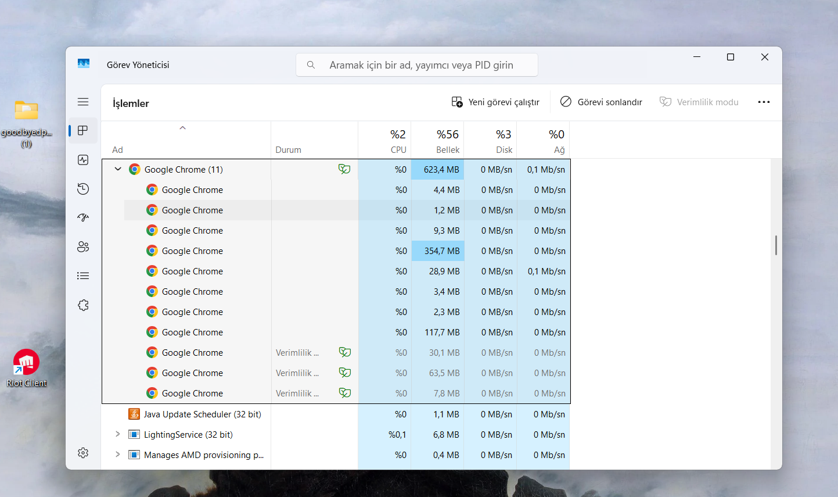
Task: Select the Chrome process cell showing 117,7 MB
Action: 438,332
